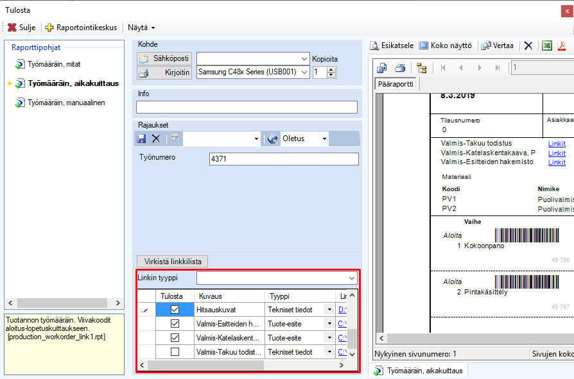574x379 pixels.
Task: Open the Linkit link for Valmis-Katelaskentakaava
Action: 557,153
